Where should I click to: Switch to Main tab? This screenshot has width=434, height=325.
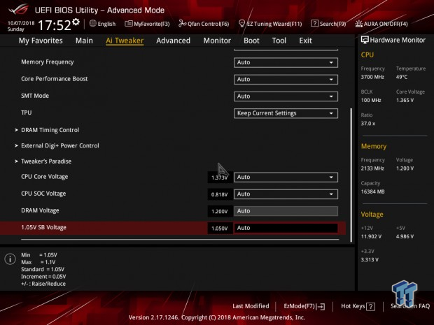coord(84,41)
